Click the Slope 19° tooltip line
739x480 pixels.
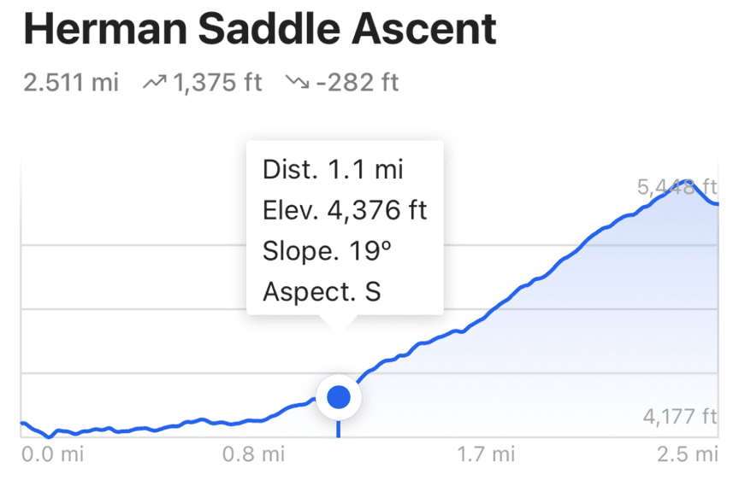326,250
